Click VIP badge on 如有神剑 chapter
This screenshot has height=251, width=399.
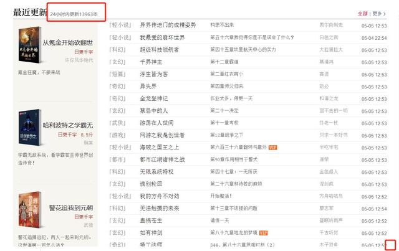pos(263,233)
